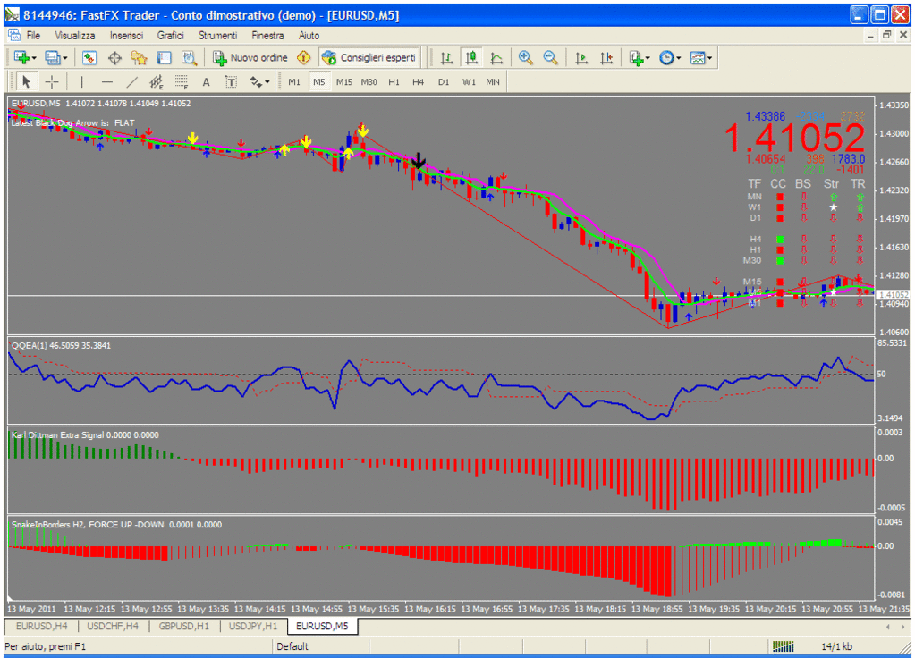This screenshot has width=915, height=658.
Task: Select the arrow cursor tool
Action: [26, 82]
